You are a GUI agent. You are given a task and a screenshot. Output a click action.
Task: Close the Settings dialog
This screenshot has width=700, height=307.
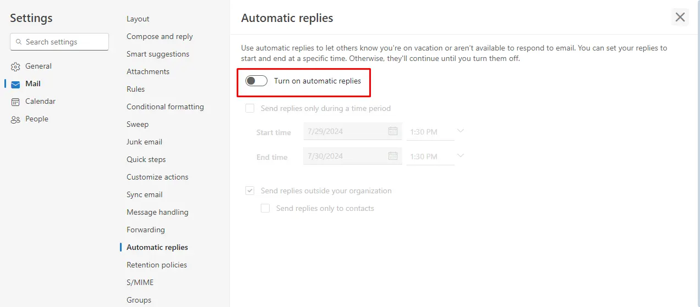pos(680,17)
